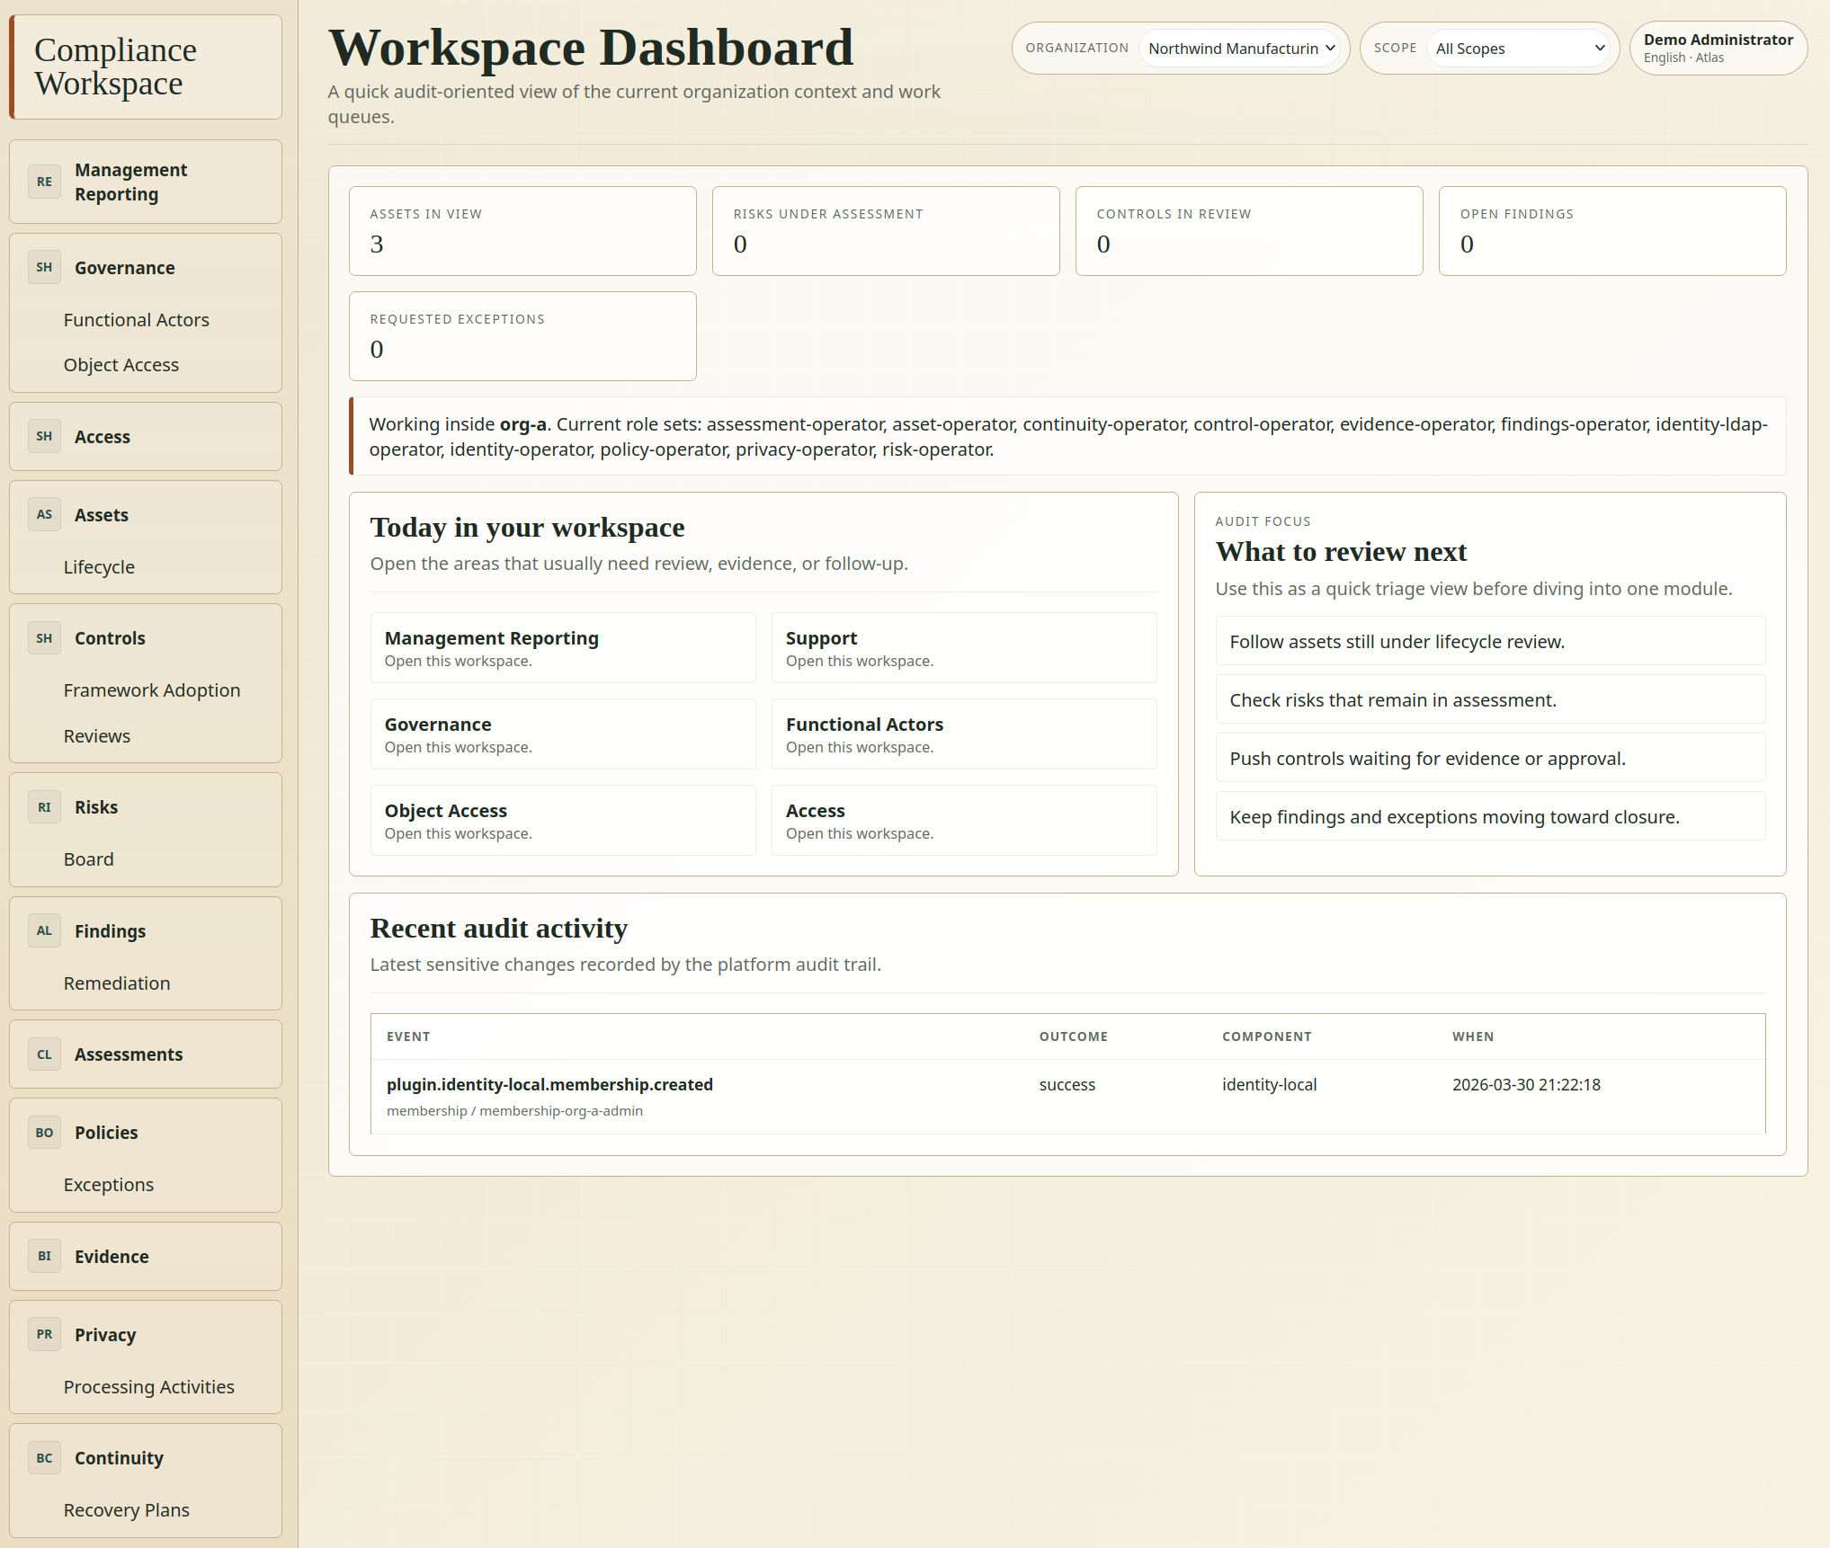Image resolution: width=1830 pixels, height=1548 pixels.
Task: Click the Evidence label in the sidebar
Action: pyautogui.click(x=112, y=1257)
